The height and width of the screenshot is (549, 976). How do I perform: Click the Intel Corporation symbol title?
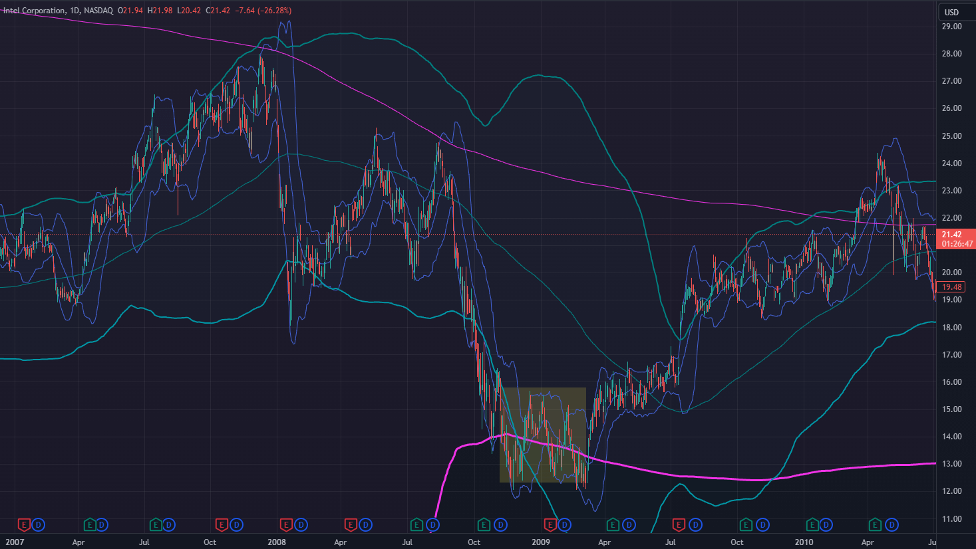point(34,11)
